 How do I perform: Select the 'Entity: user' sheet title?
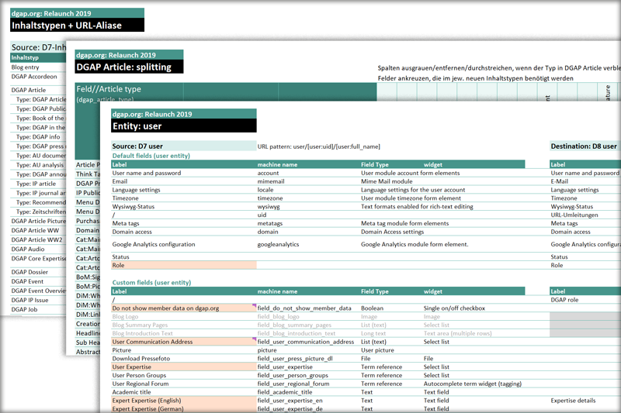(x=137, y=126)
